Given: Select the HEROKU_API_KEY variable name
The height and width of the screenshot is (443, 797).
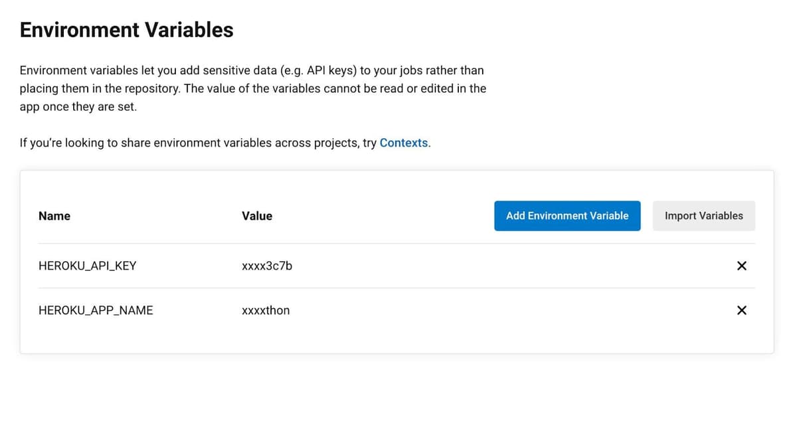Looking at the screenshot, I should 87,266.
